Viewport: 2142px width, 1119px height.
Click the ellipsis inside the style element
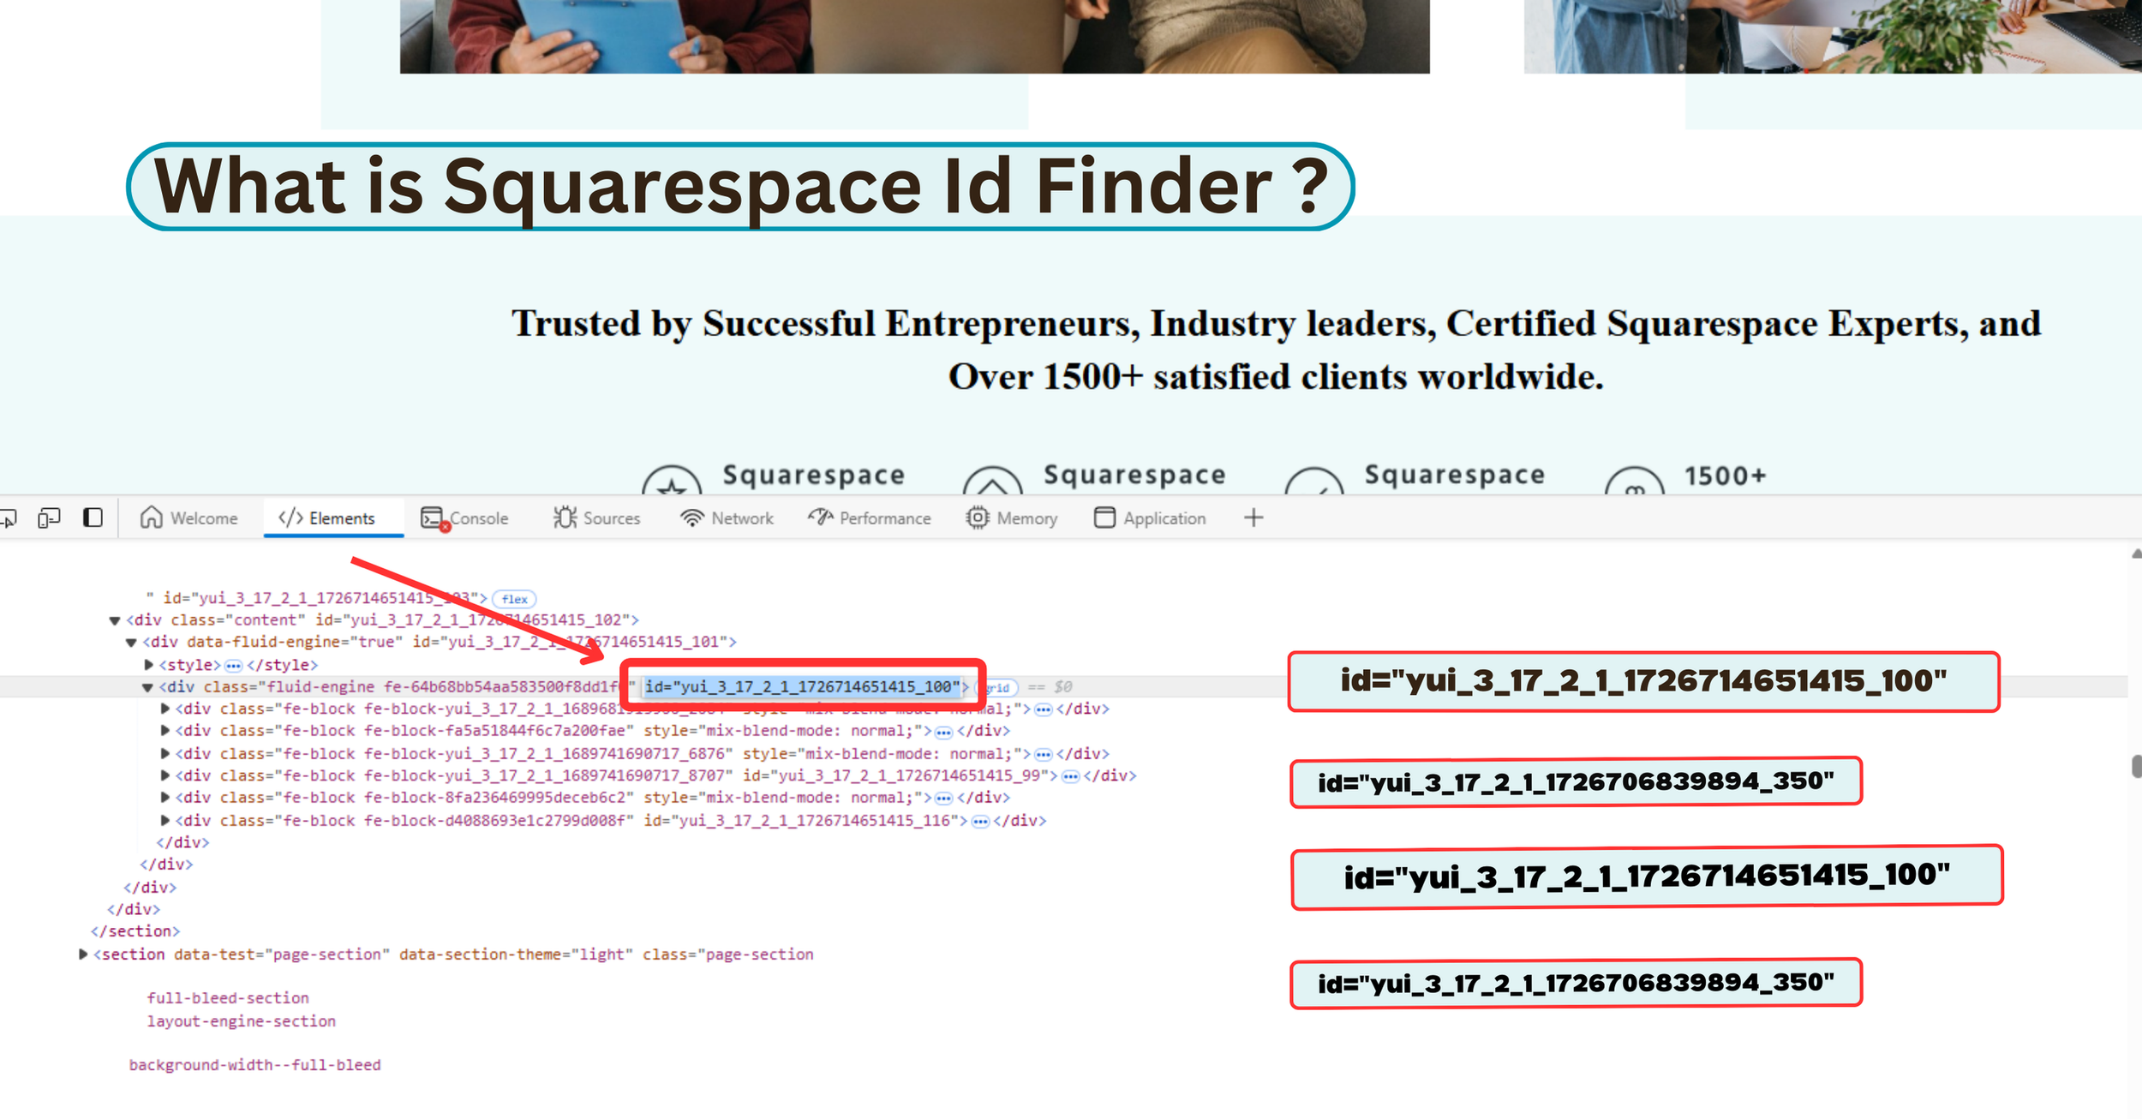tap(231, 666)
